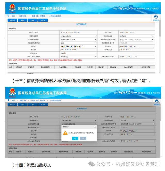
Task: Click the 信息提示 dialog title text
Action: (66, 127)
